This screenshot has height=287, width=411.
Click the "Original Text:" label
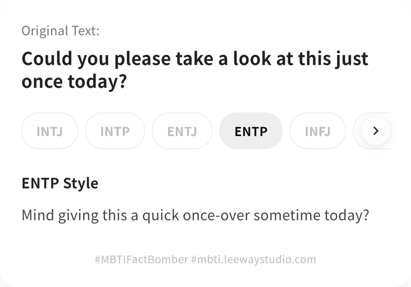click(x=61, y=31)
